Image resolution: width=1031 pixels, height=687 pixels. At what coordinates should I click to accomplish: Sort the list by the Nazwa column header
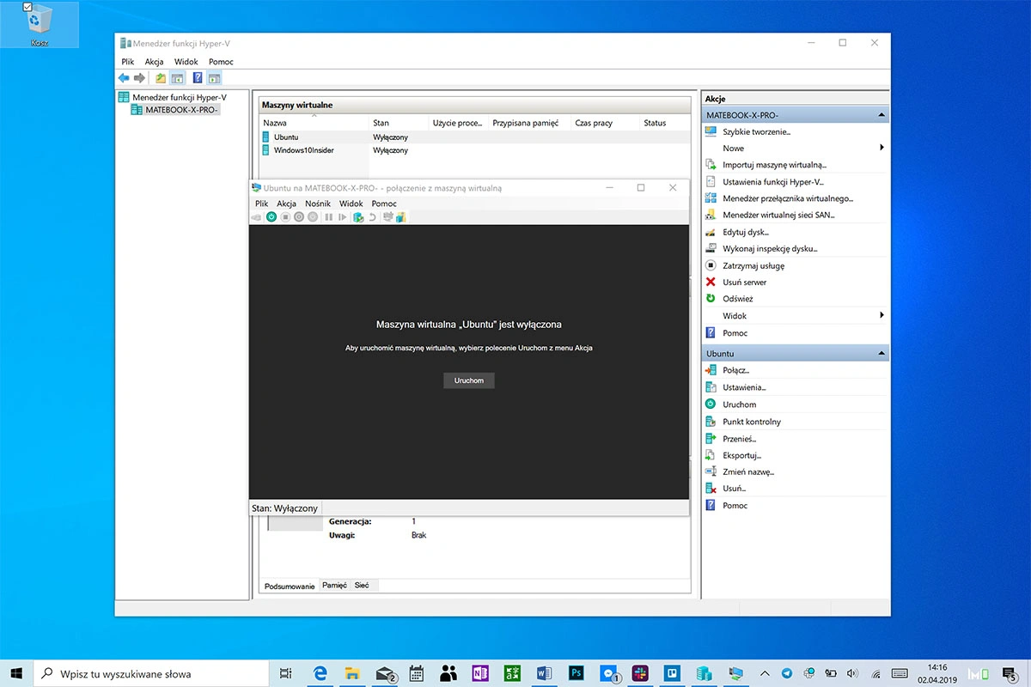(x=314, y=123)
